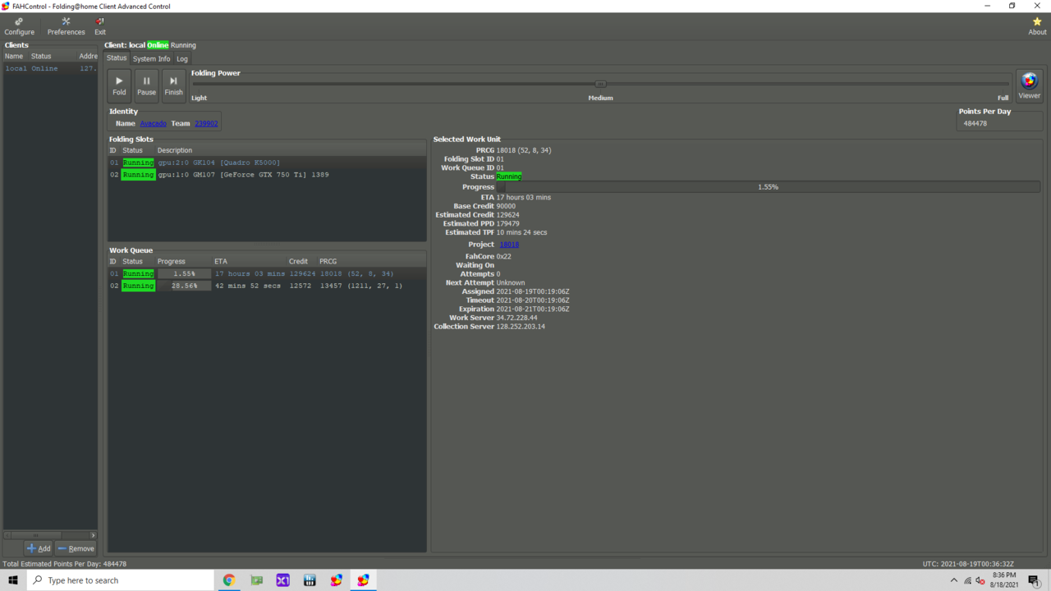1051x591 pixels.
Task: Click the Avacado name link
Action: click(153, 124)
